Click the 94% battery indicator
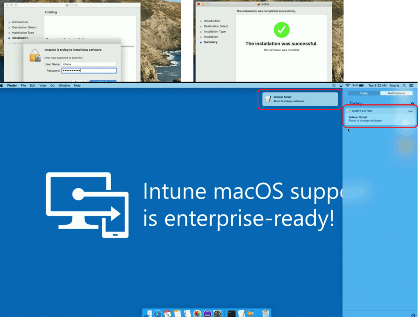The width and height of the screenshot is (420, 317). coord(358,85)
